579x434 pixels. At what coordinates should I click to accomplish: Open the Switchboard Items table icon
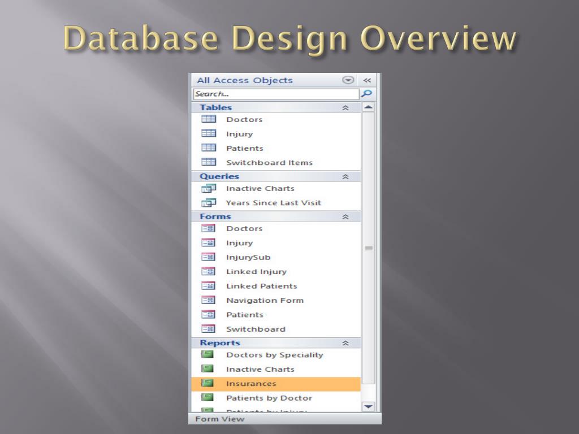[209, 162]
